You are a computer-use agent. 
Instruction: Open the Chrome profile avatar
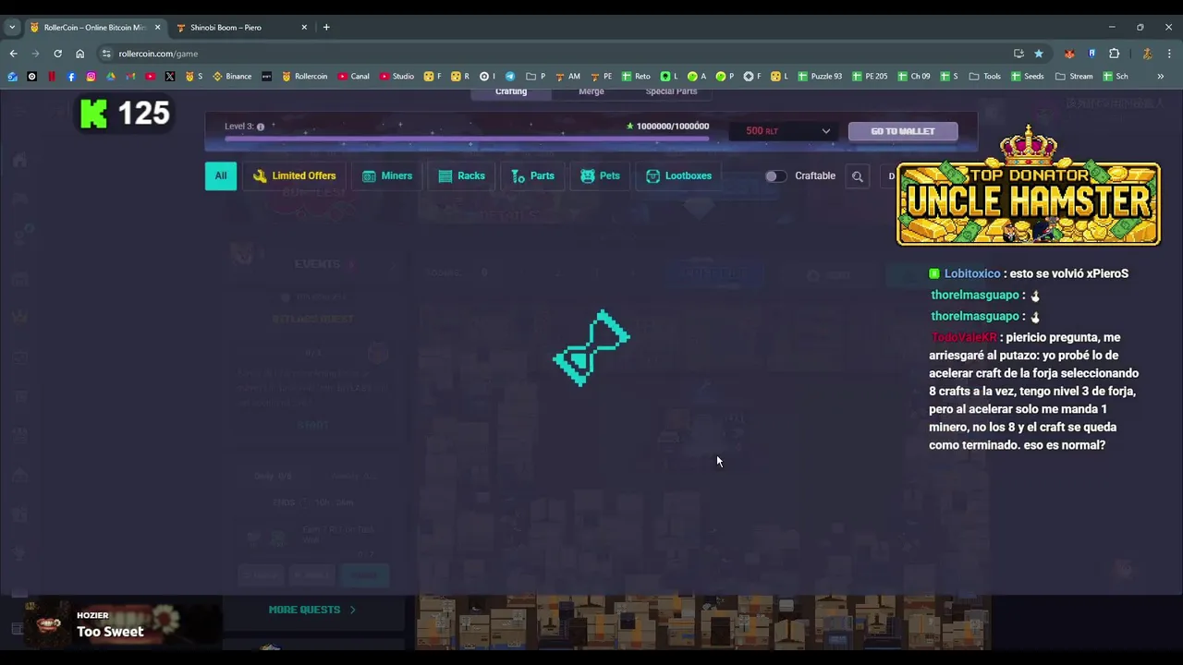pos(1147,54)
